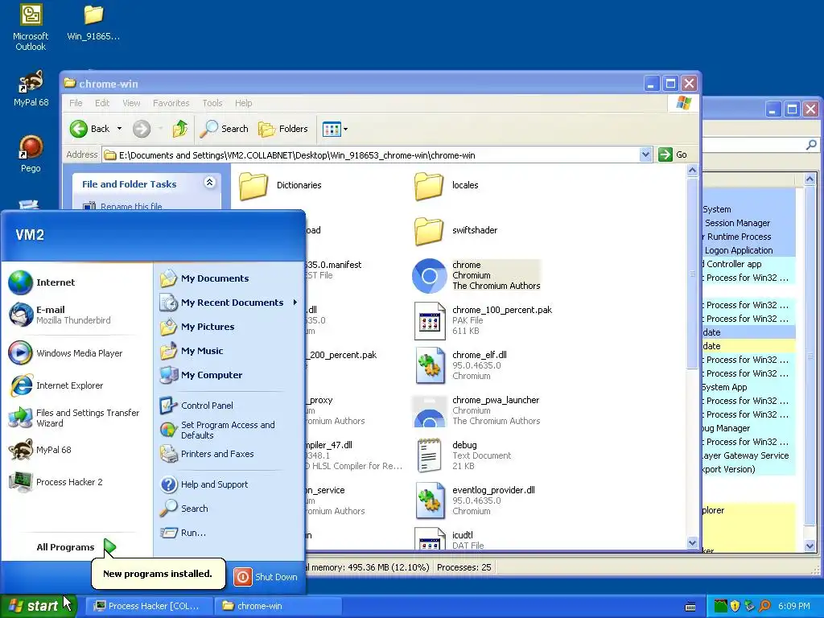Start Internet Explorer from Start menu
824x618 pixels.
56,385
